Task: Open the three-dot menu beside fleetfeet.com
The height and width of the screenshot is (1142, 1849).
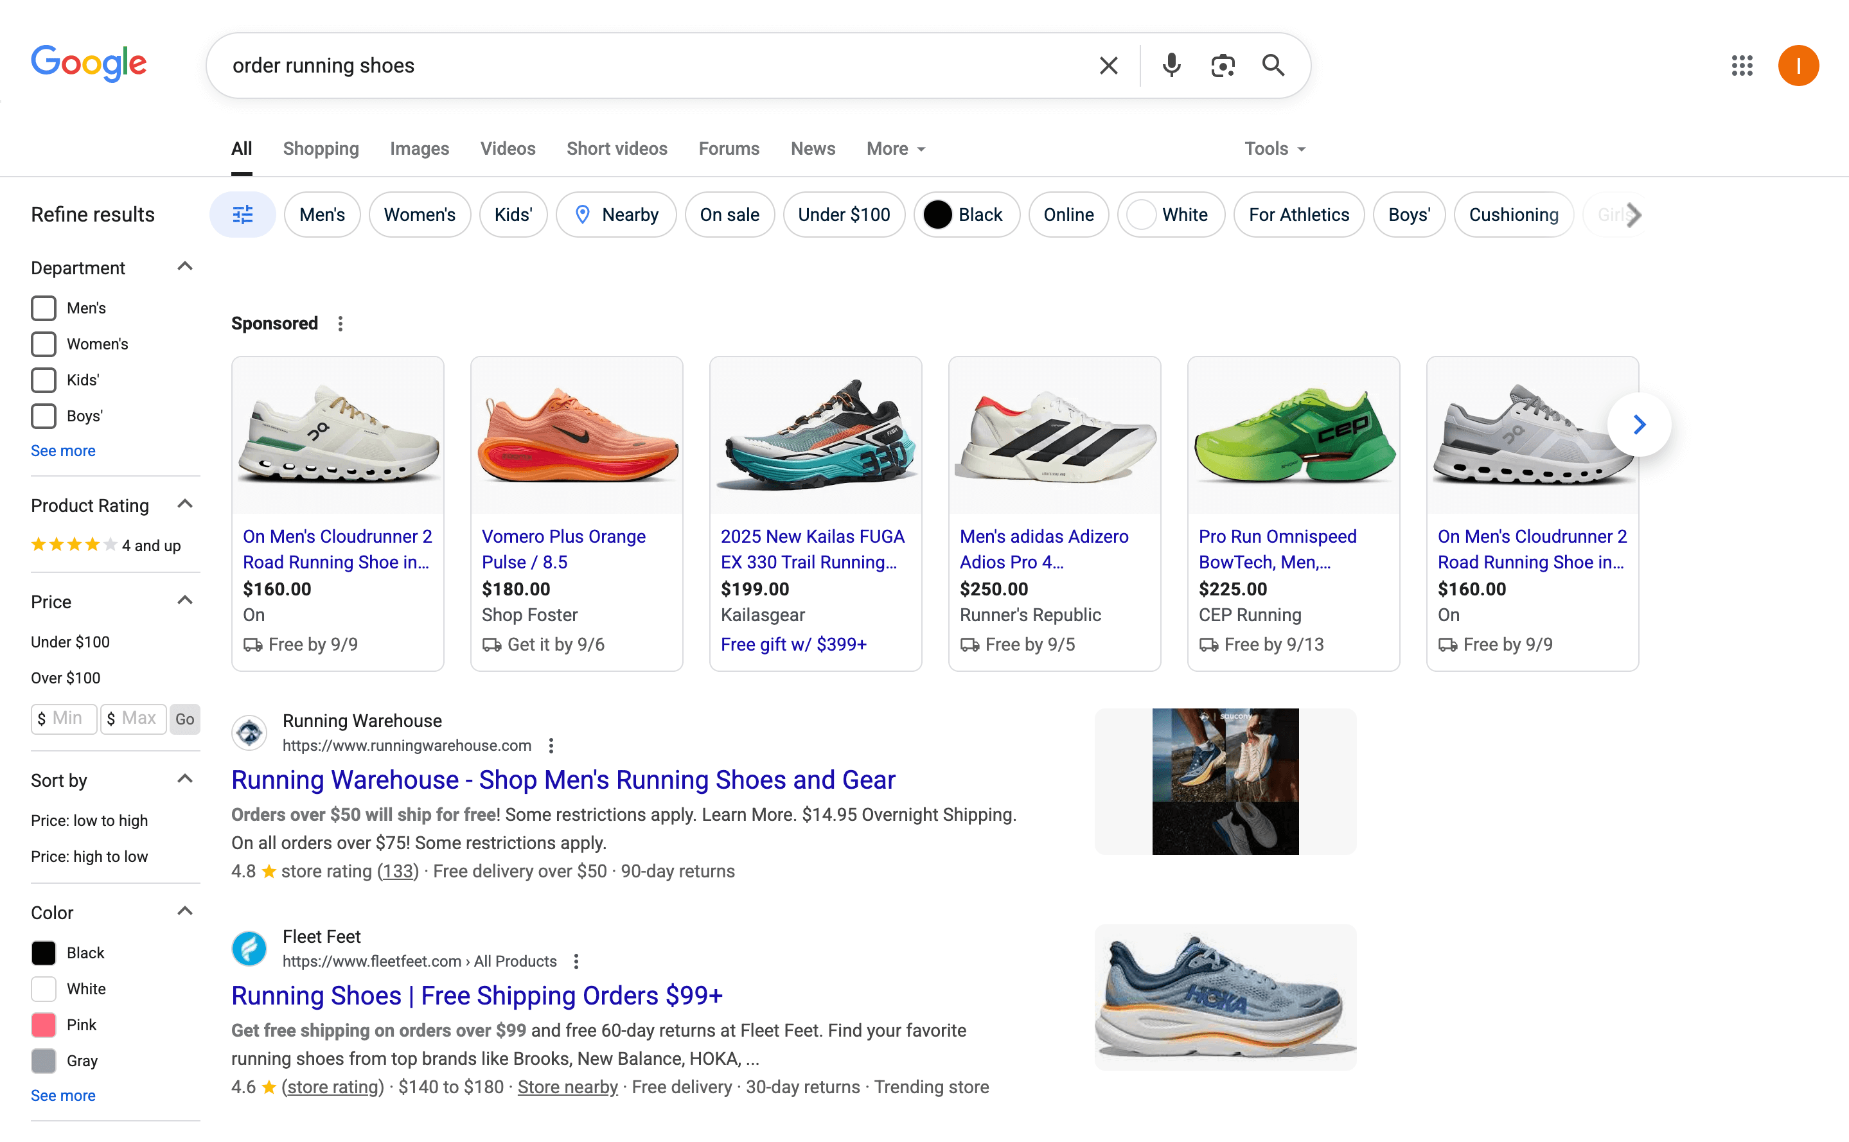Action: pyautogui.click(x=576, y=962)
